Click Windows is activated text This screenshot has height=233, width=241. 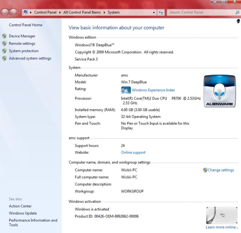(92, 209)
